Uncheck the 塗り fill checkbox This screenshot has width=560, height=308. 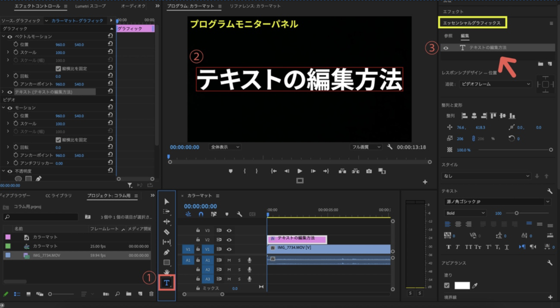click(447, 286)
